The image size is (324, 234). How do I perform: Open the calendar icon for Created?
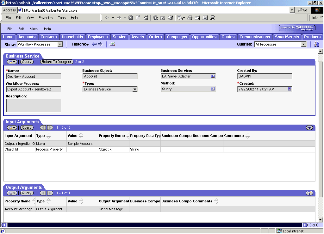[x=290, y=89]
